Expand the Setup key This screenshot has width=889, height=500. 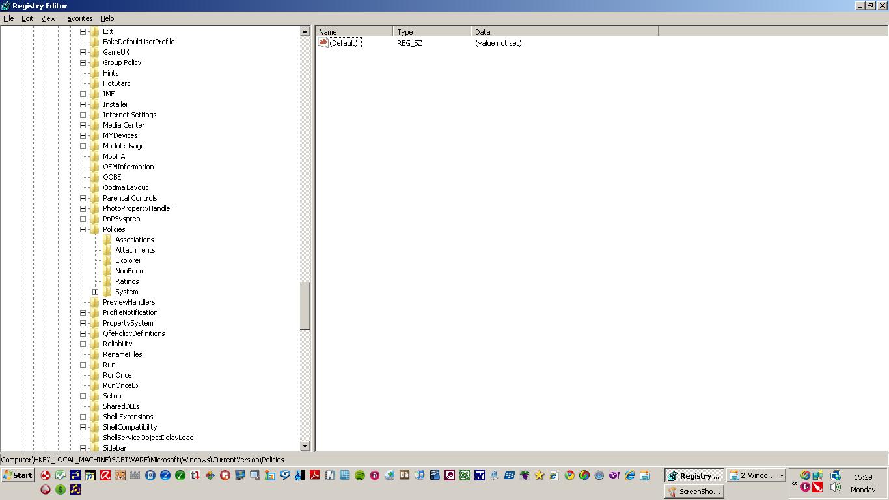point(83,396)
